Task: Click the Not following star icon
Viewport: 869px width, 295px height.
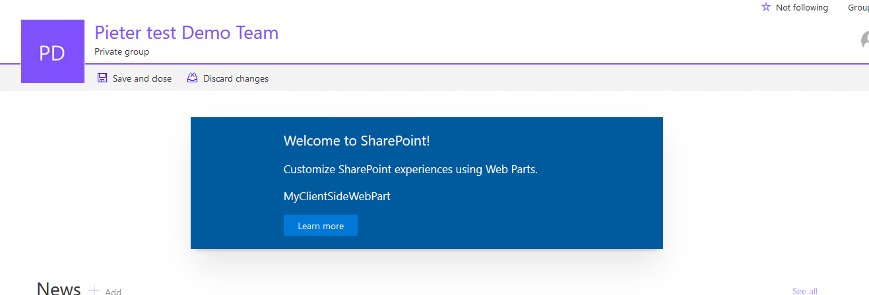Action: coord(766,7)
